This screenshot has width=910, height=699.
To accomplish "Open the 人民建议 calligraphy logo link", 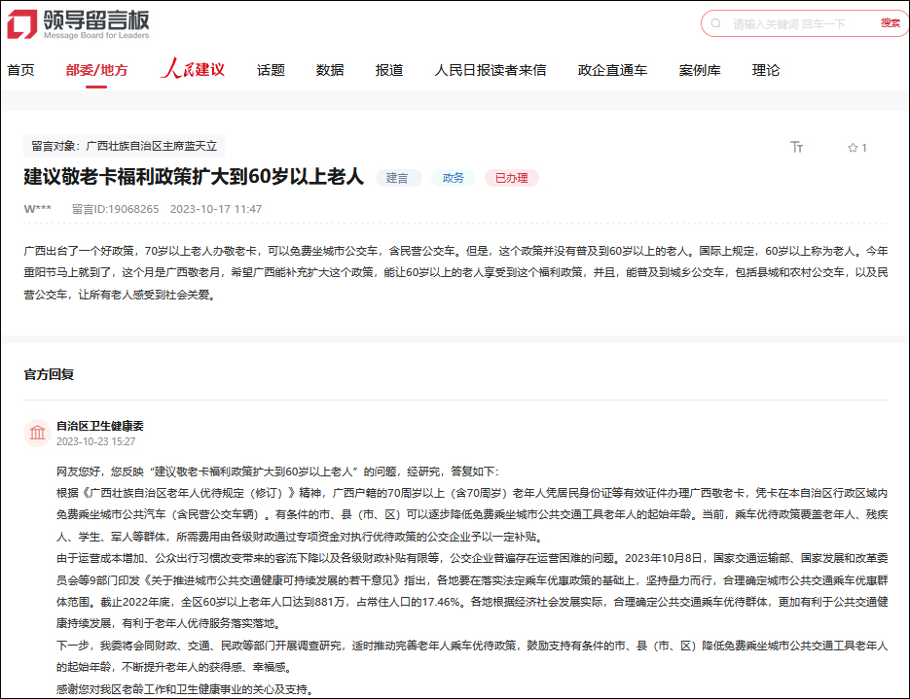I will pyautogui.click(x=193, y=70).
